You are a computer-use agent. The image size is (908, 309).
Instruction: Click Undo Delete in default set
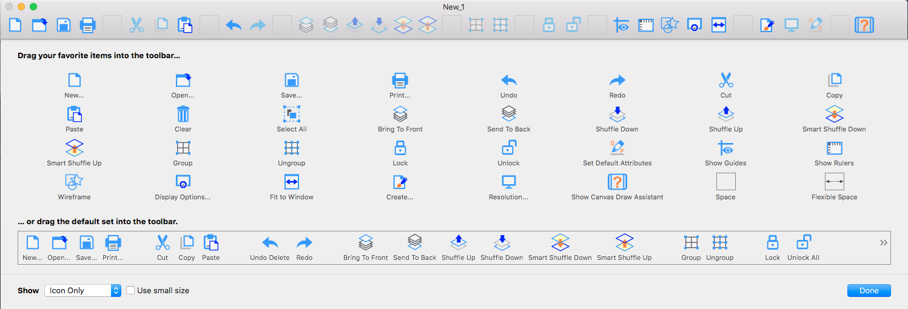point(270,248)
